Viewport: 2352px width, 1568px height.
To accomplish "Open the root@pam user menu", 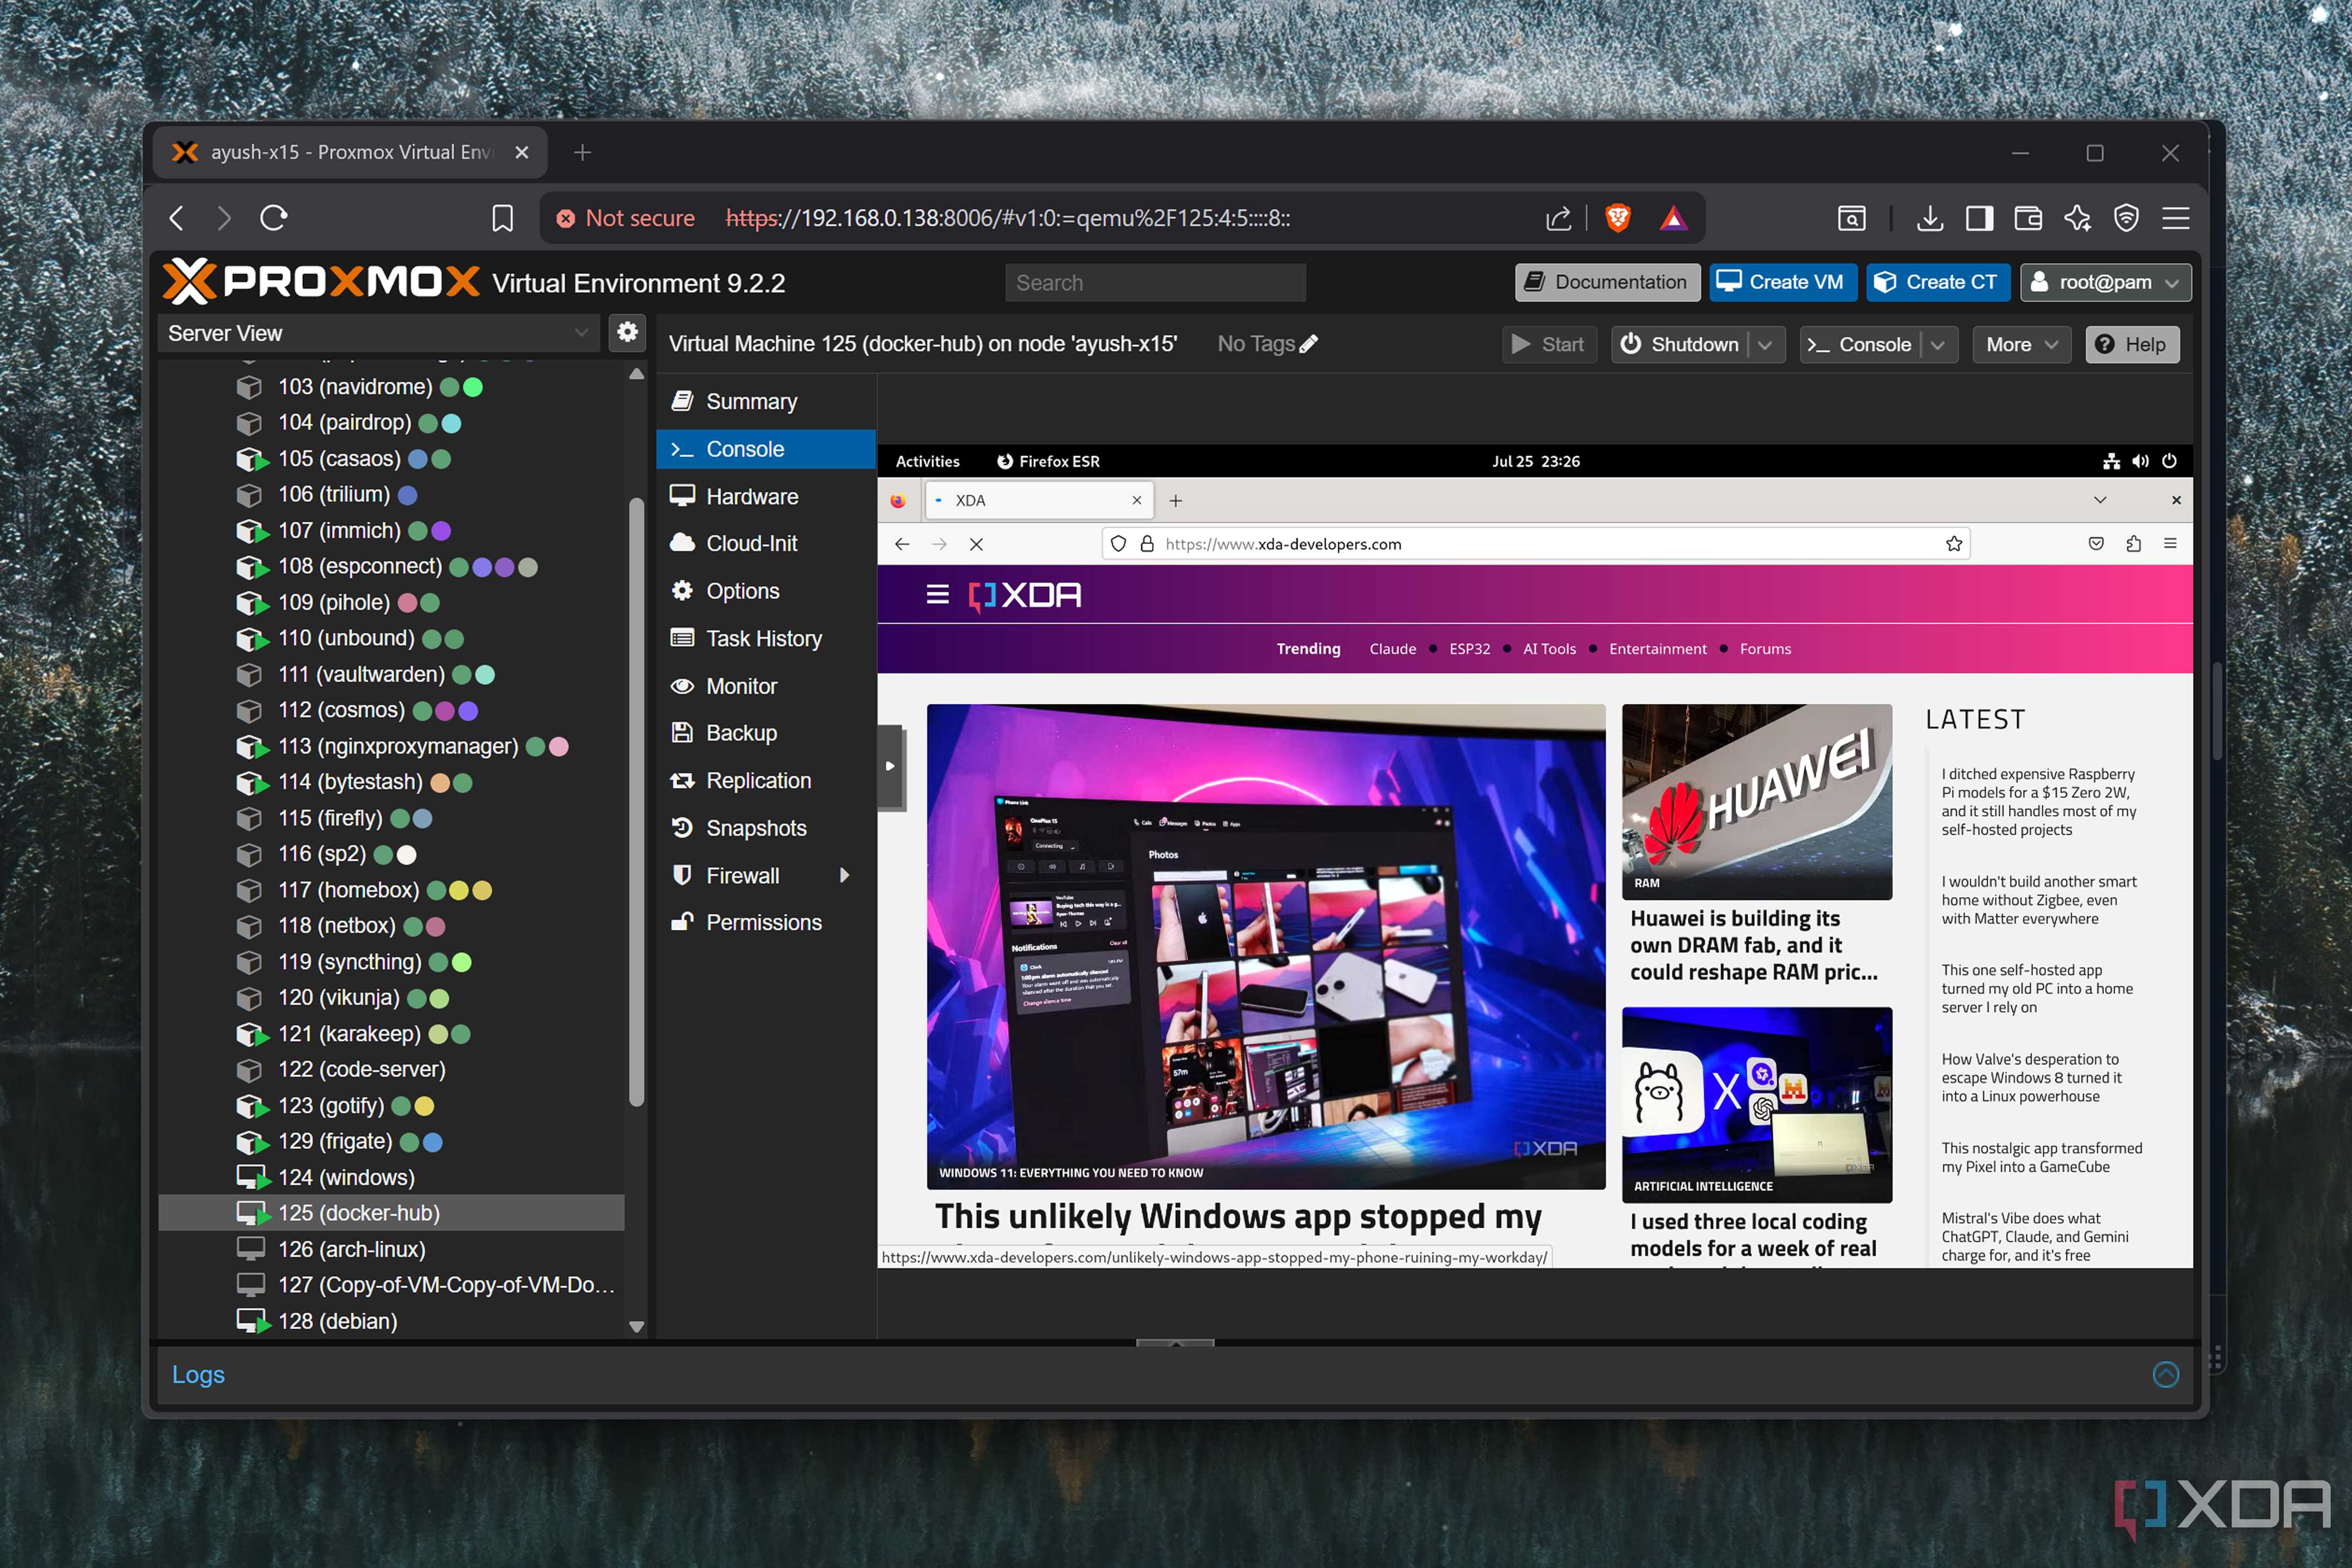I will (x=2105, y=282).
